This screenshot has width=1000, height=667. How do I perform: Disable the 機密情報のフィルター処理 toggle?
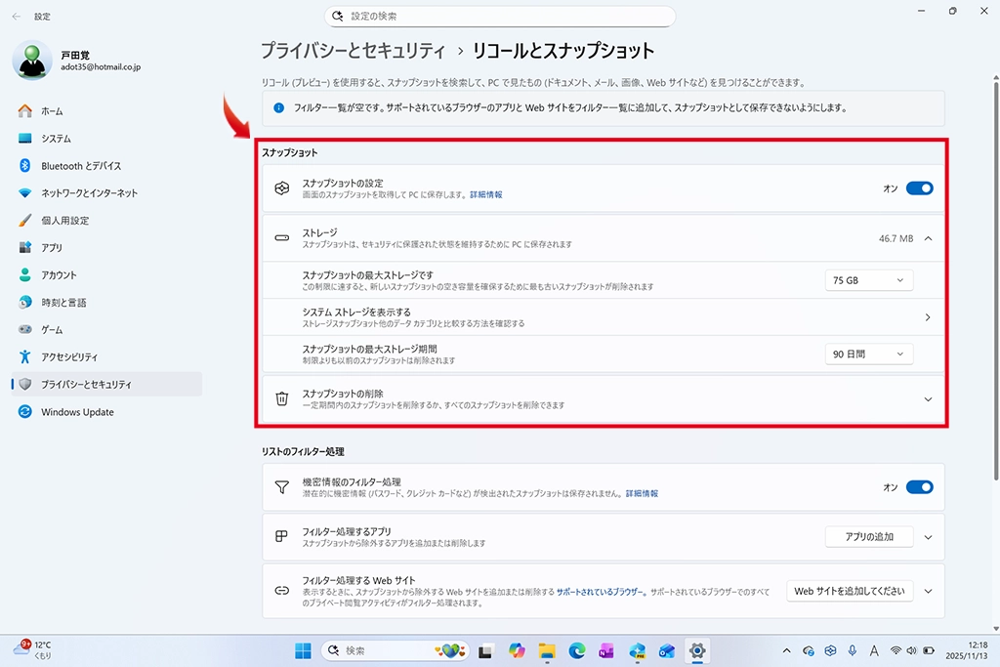point(919,487)
